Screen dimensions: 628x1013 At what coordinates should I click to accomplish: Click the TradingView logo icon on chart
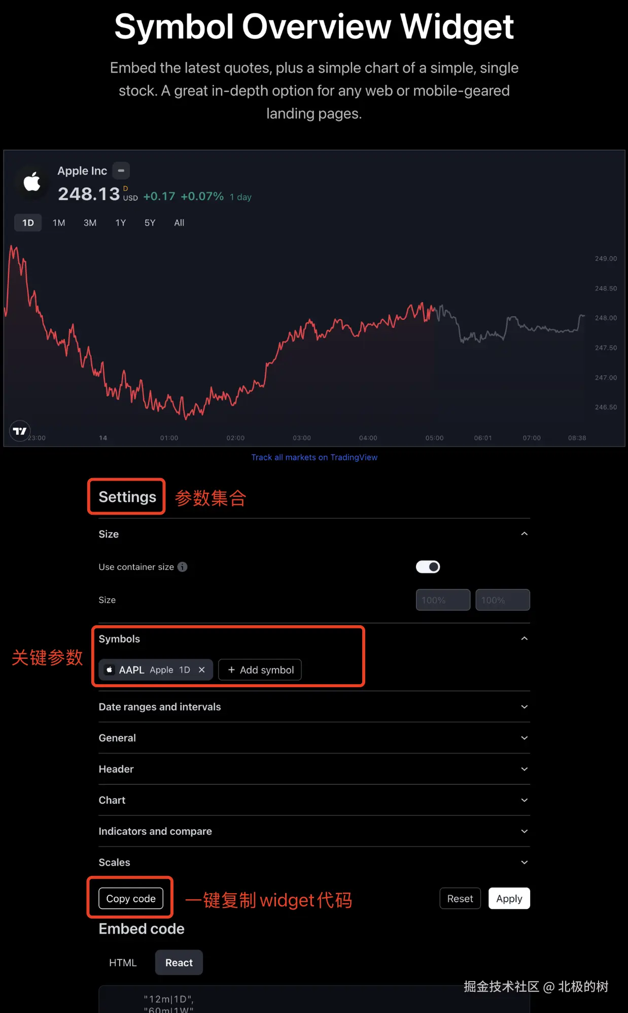[x=20, y=431]
